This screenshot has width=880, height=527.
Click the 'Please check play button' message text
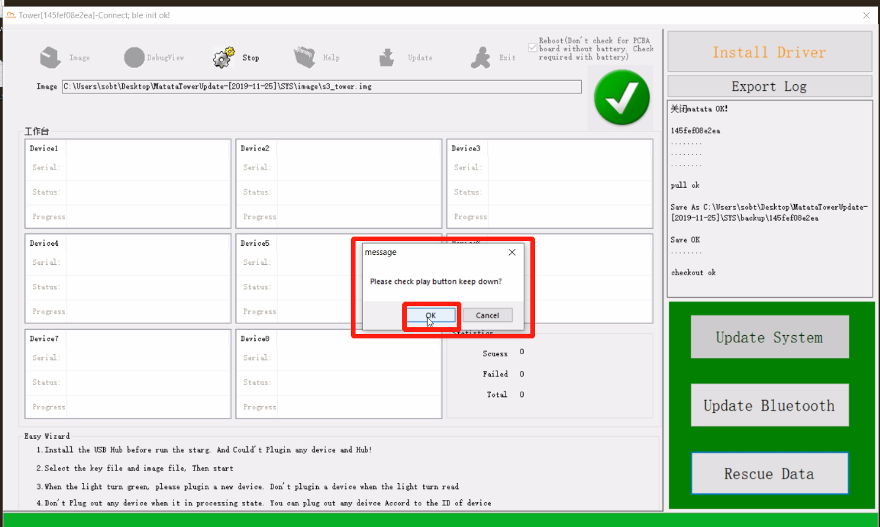tap(436, 281)
